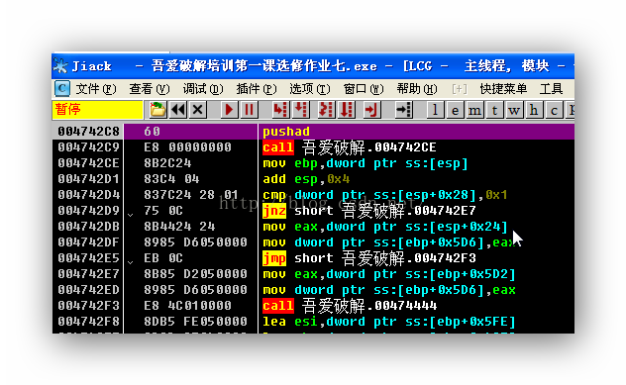Click the red run play button

(229, 110)
